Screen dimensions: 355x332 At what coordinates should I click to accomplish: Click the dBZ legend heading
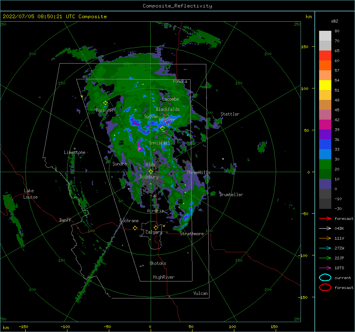(x=334, y=21)
